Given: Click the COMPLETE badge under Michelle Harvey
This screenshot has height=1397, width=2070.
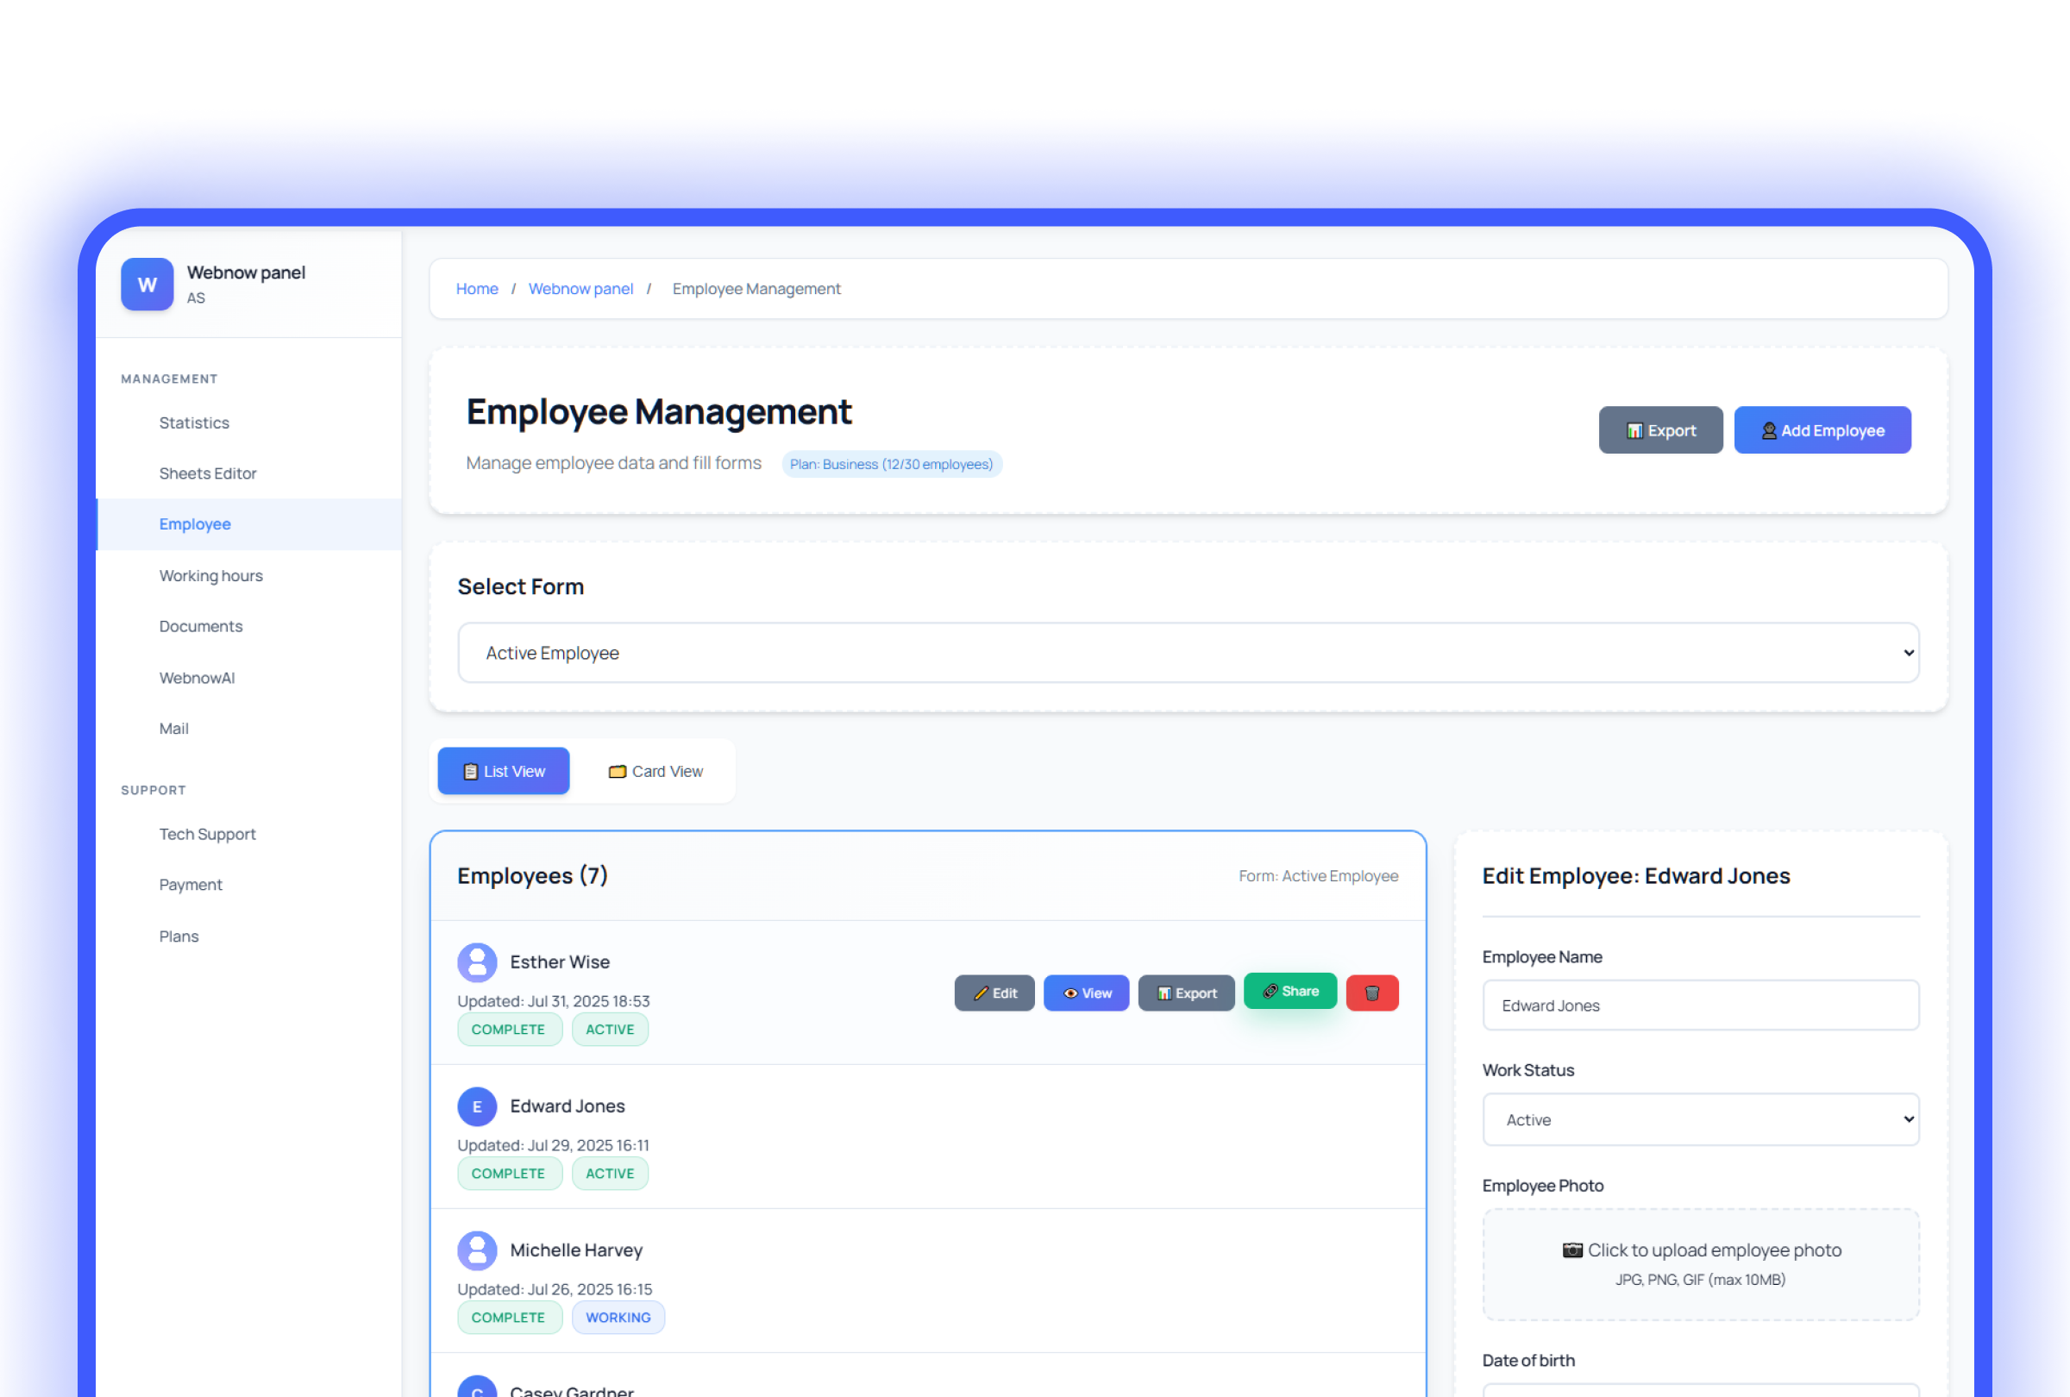Looking at the screenshot, I should pyautogui.click(x=510, y=1318).
